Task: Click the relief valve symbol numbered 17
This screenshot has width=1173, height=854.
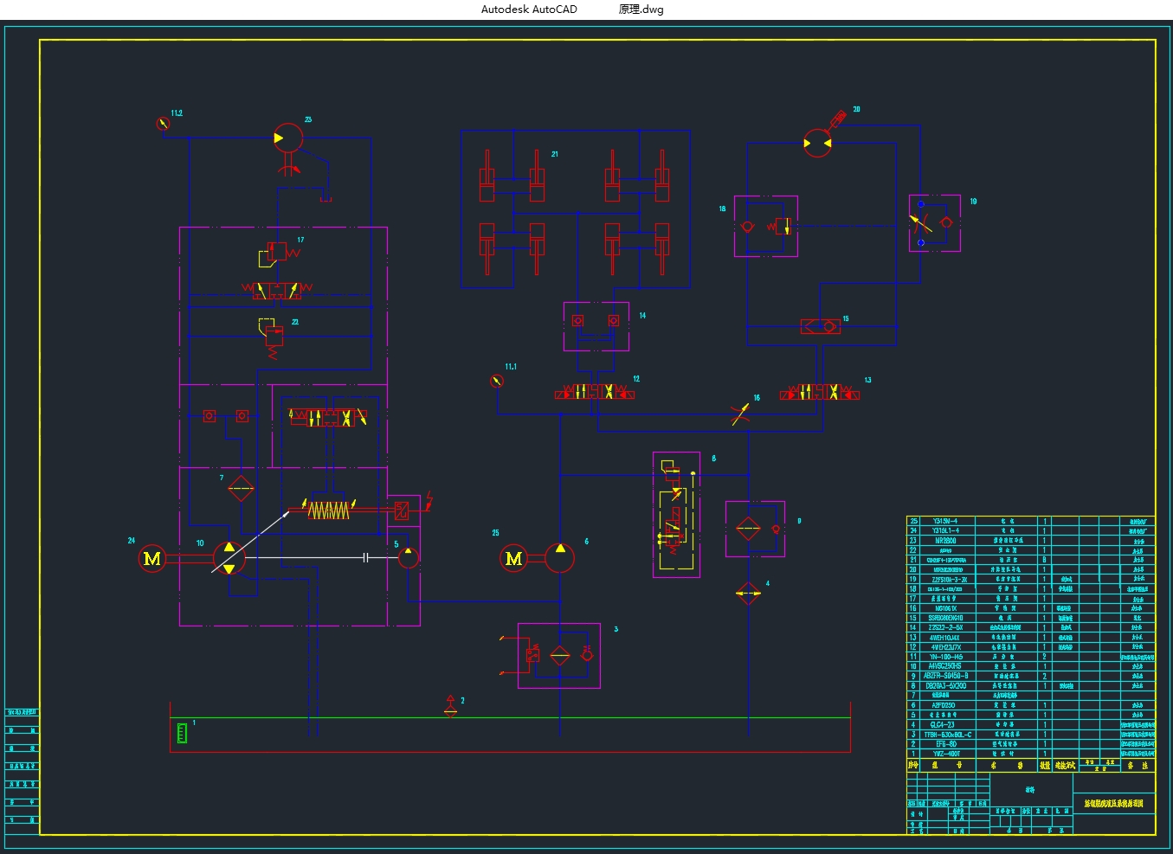Action: [277, 252]
